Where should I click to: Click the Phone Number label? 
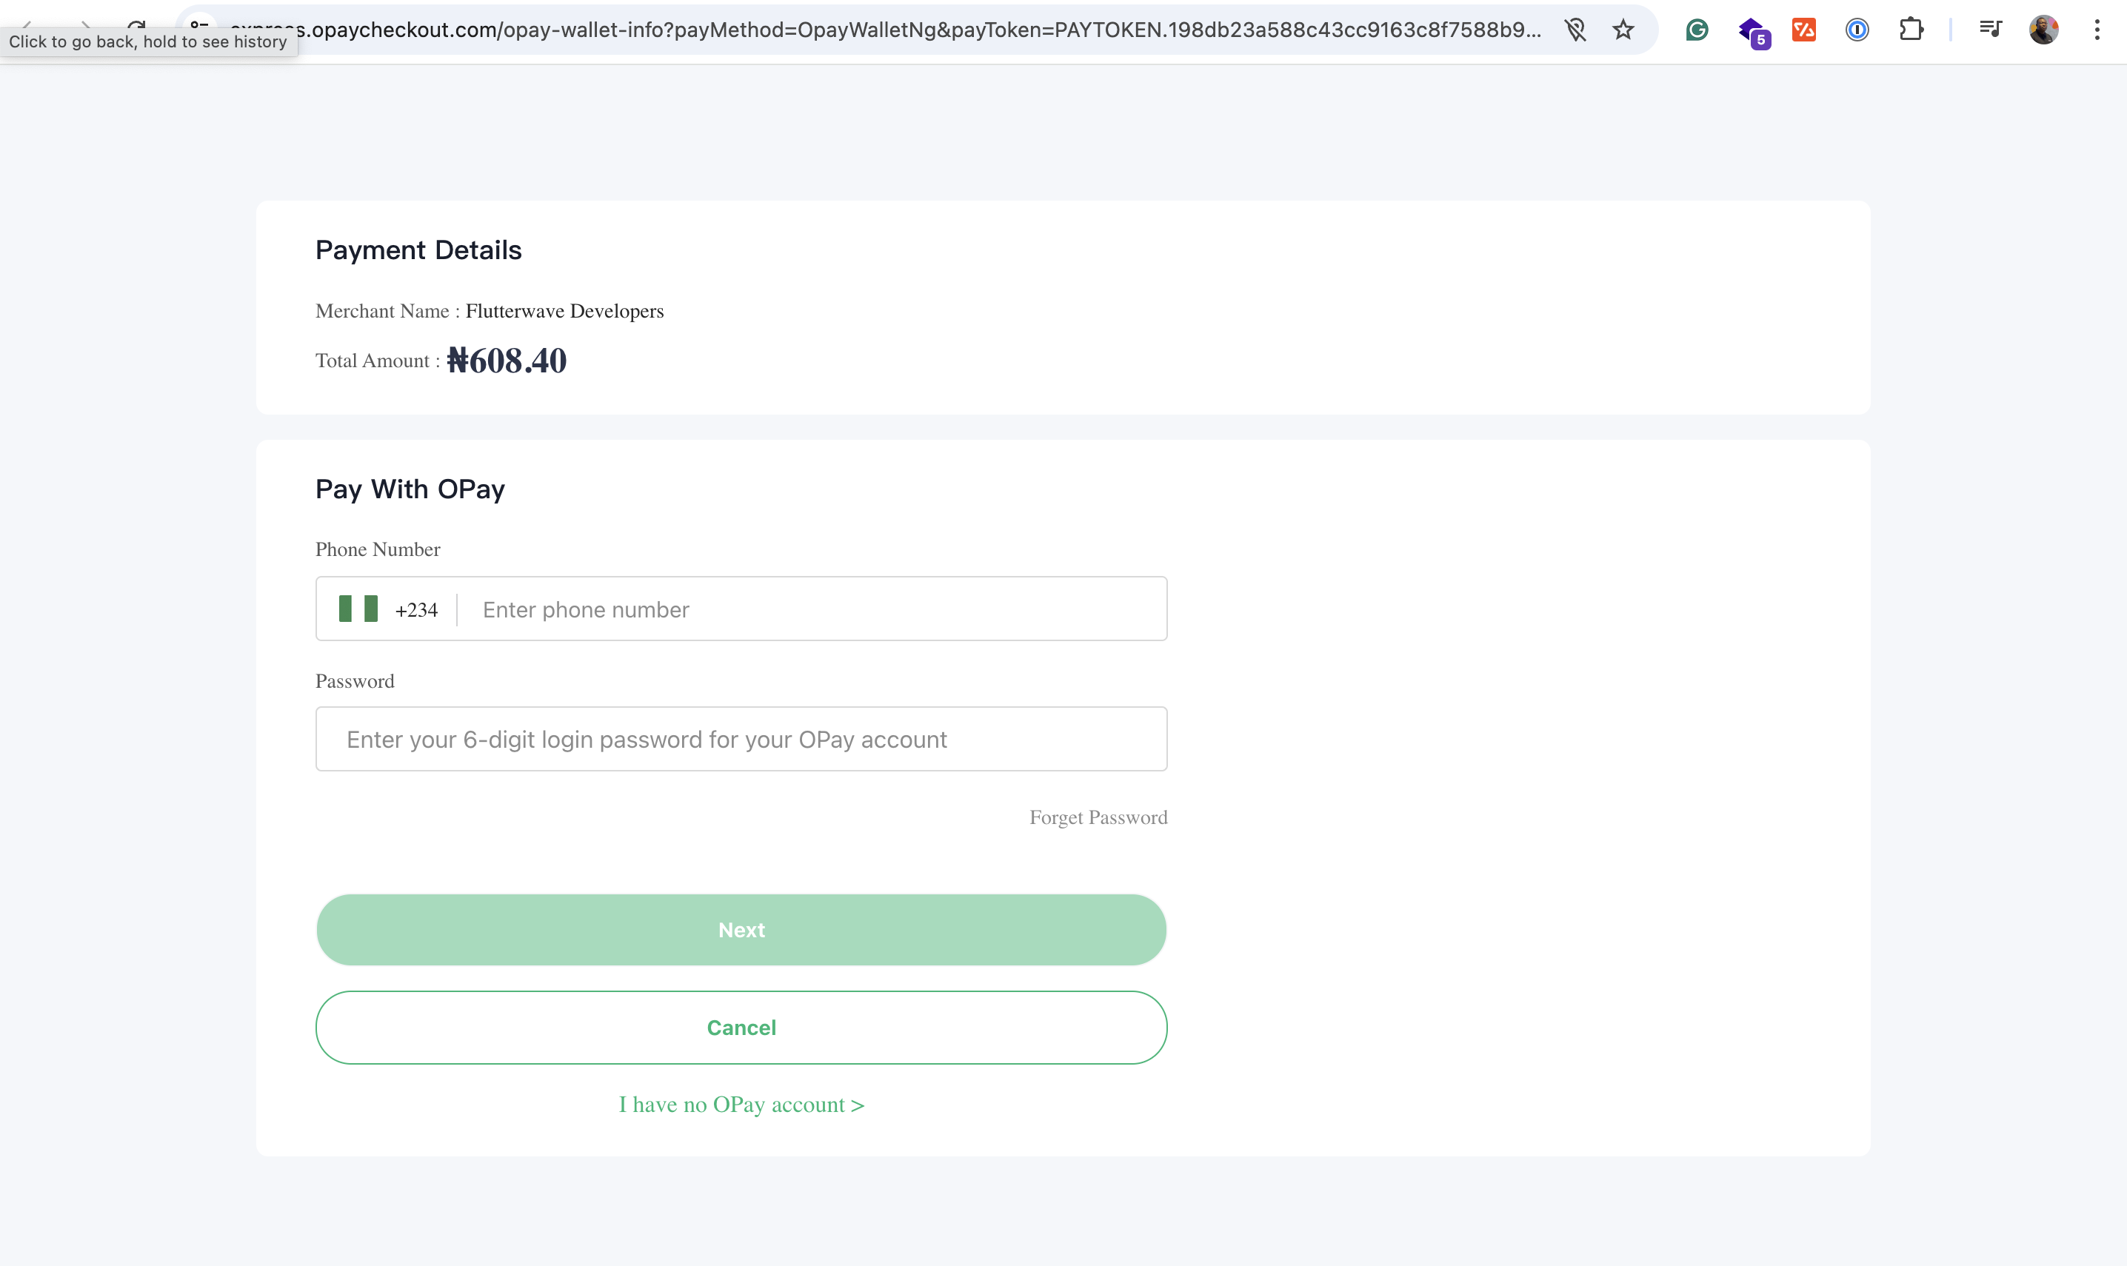coord(378,549)
